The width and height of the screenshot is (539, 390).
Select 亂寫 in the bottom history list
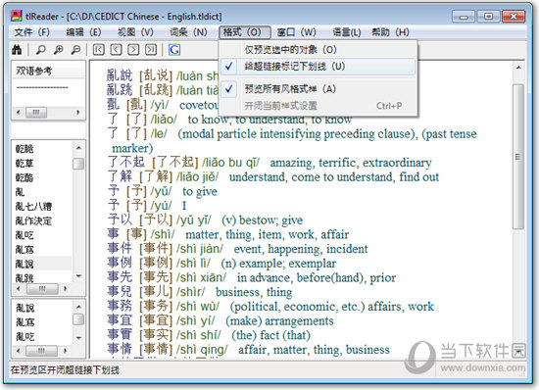[25, 322]
